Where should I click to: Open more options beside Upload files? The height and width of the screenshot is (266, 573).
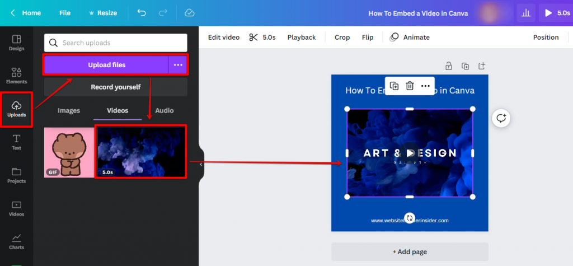click(x=178, y=65)
